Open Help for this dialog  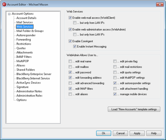point(154,133)
